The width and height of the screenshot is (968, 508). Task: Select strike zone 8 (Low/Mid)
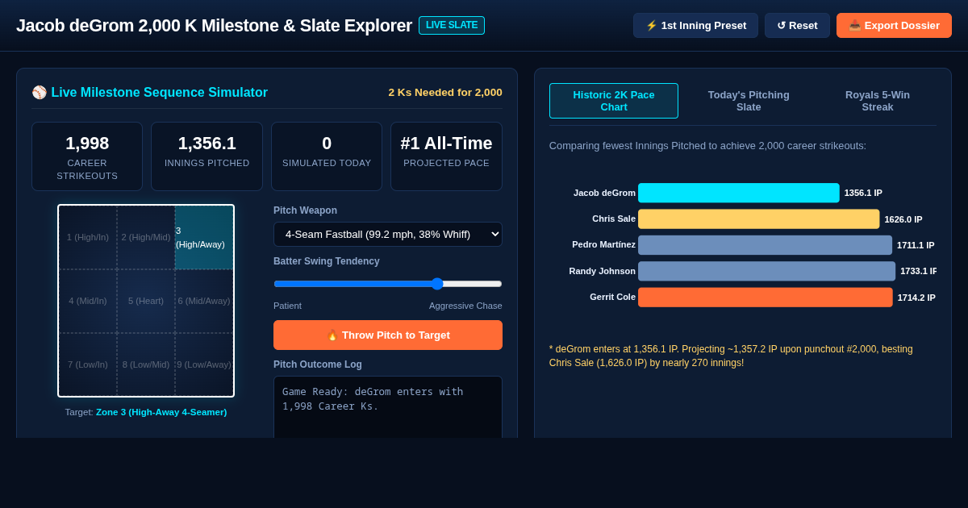(146, 364)
